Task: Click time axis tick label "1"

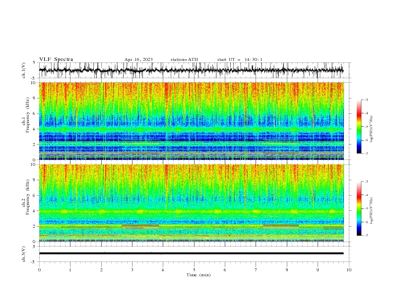Action: pyautogui.click(x=70, y=270)
